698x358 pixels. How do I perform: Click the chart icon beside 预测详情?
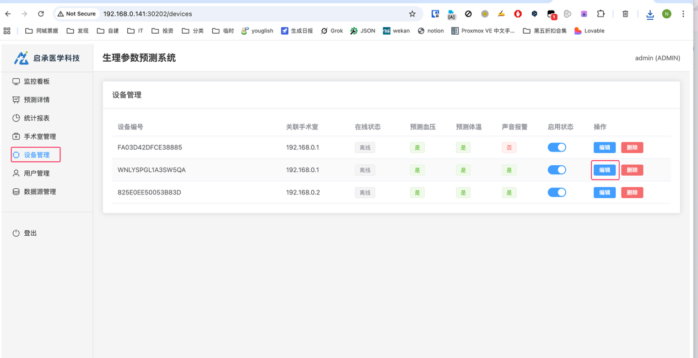pos(16,100)
